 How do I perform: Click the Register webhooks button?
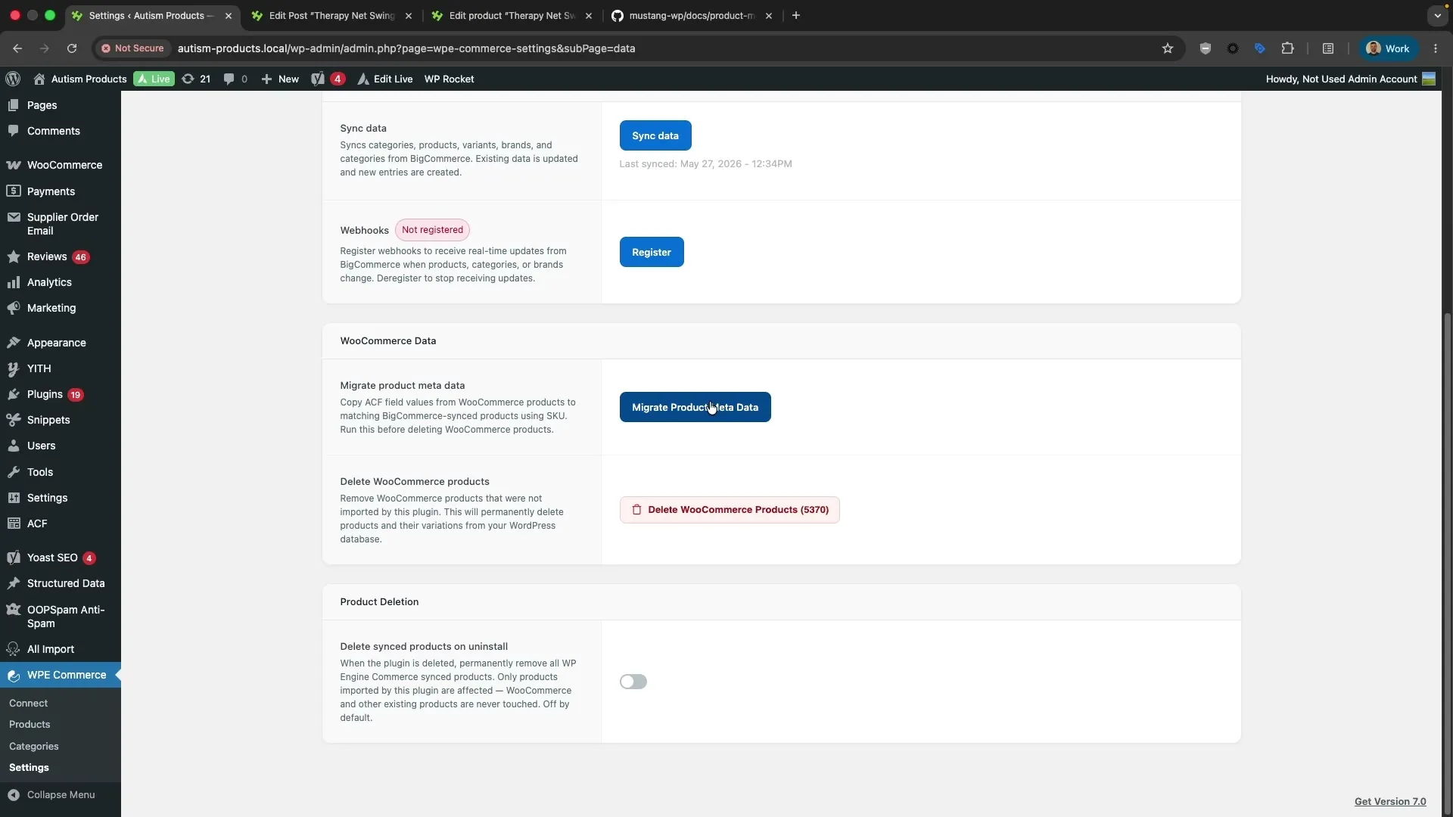(652, 252)
